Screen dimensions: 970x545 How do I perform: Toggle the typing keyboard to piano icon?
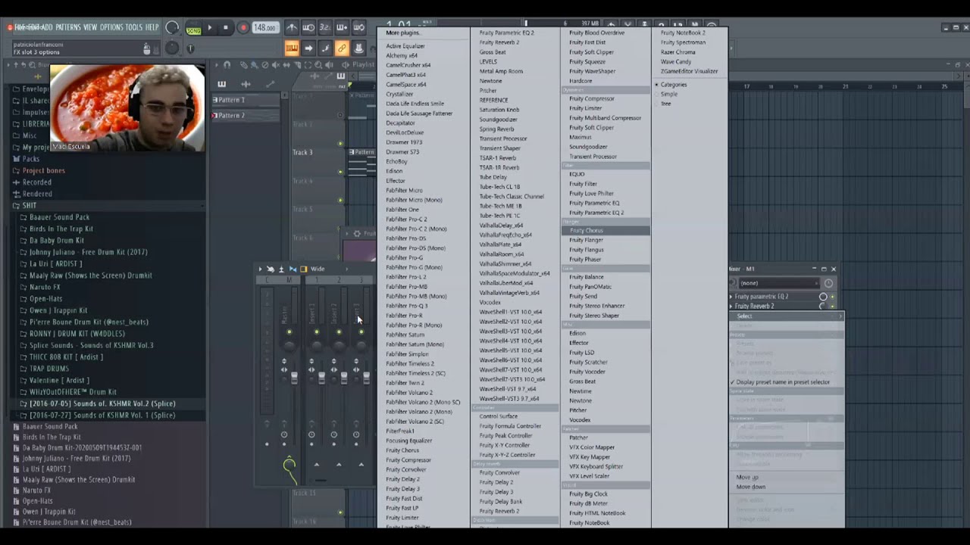click(x=292, y=48)
